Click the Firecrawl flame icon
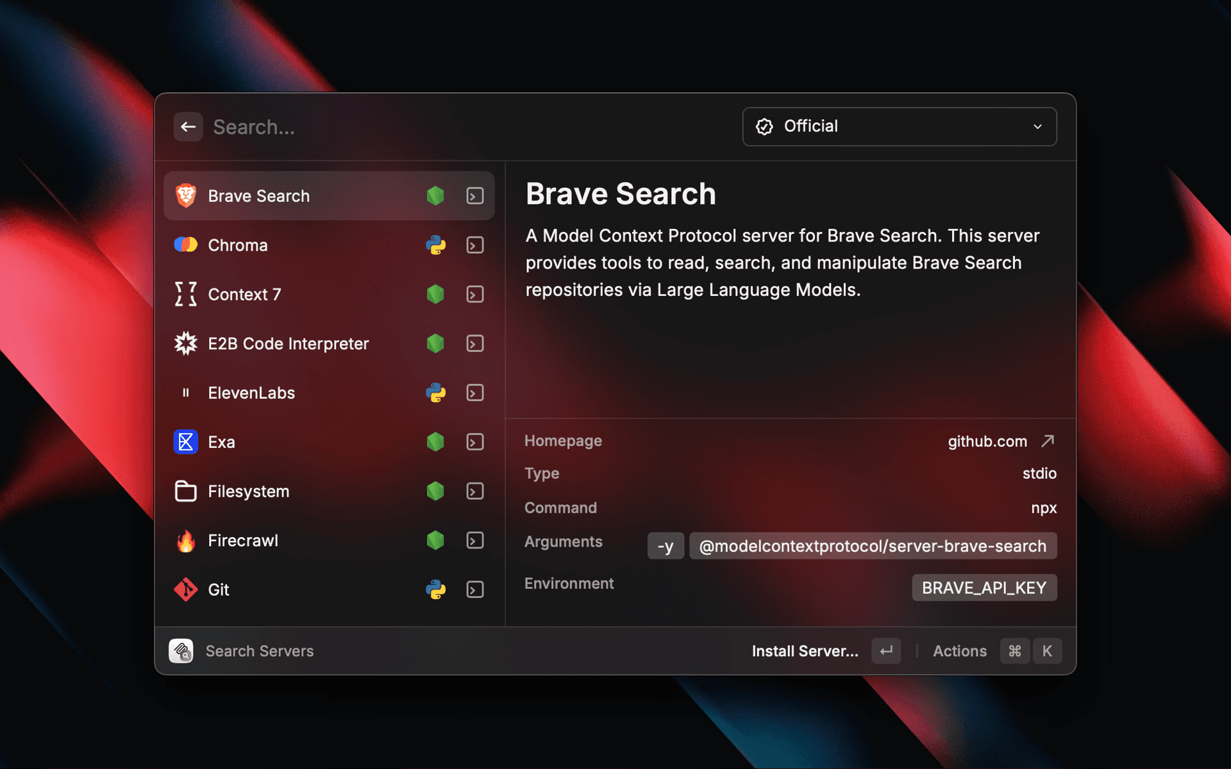The height and width of the screenshot is (769, 1231). 186,540
